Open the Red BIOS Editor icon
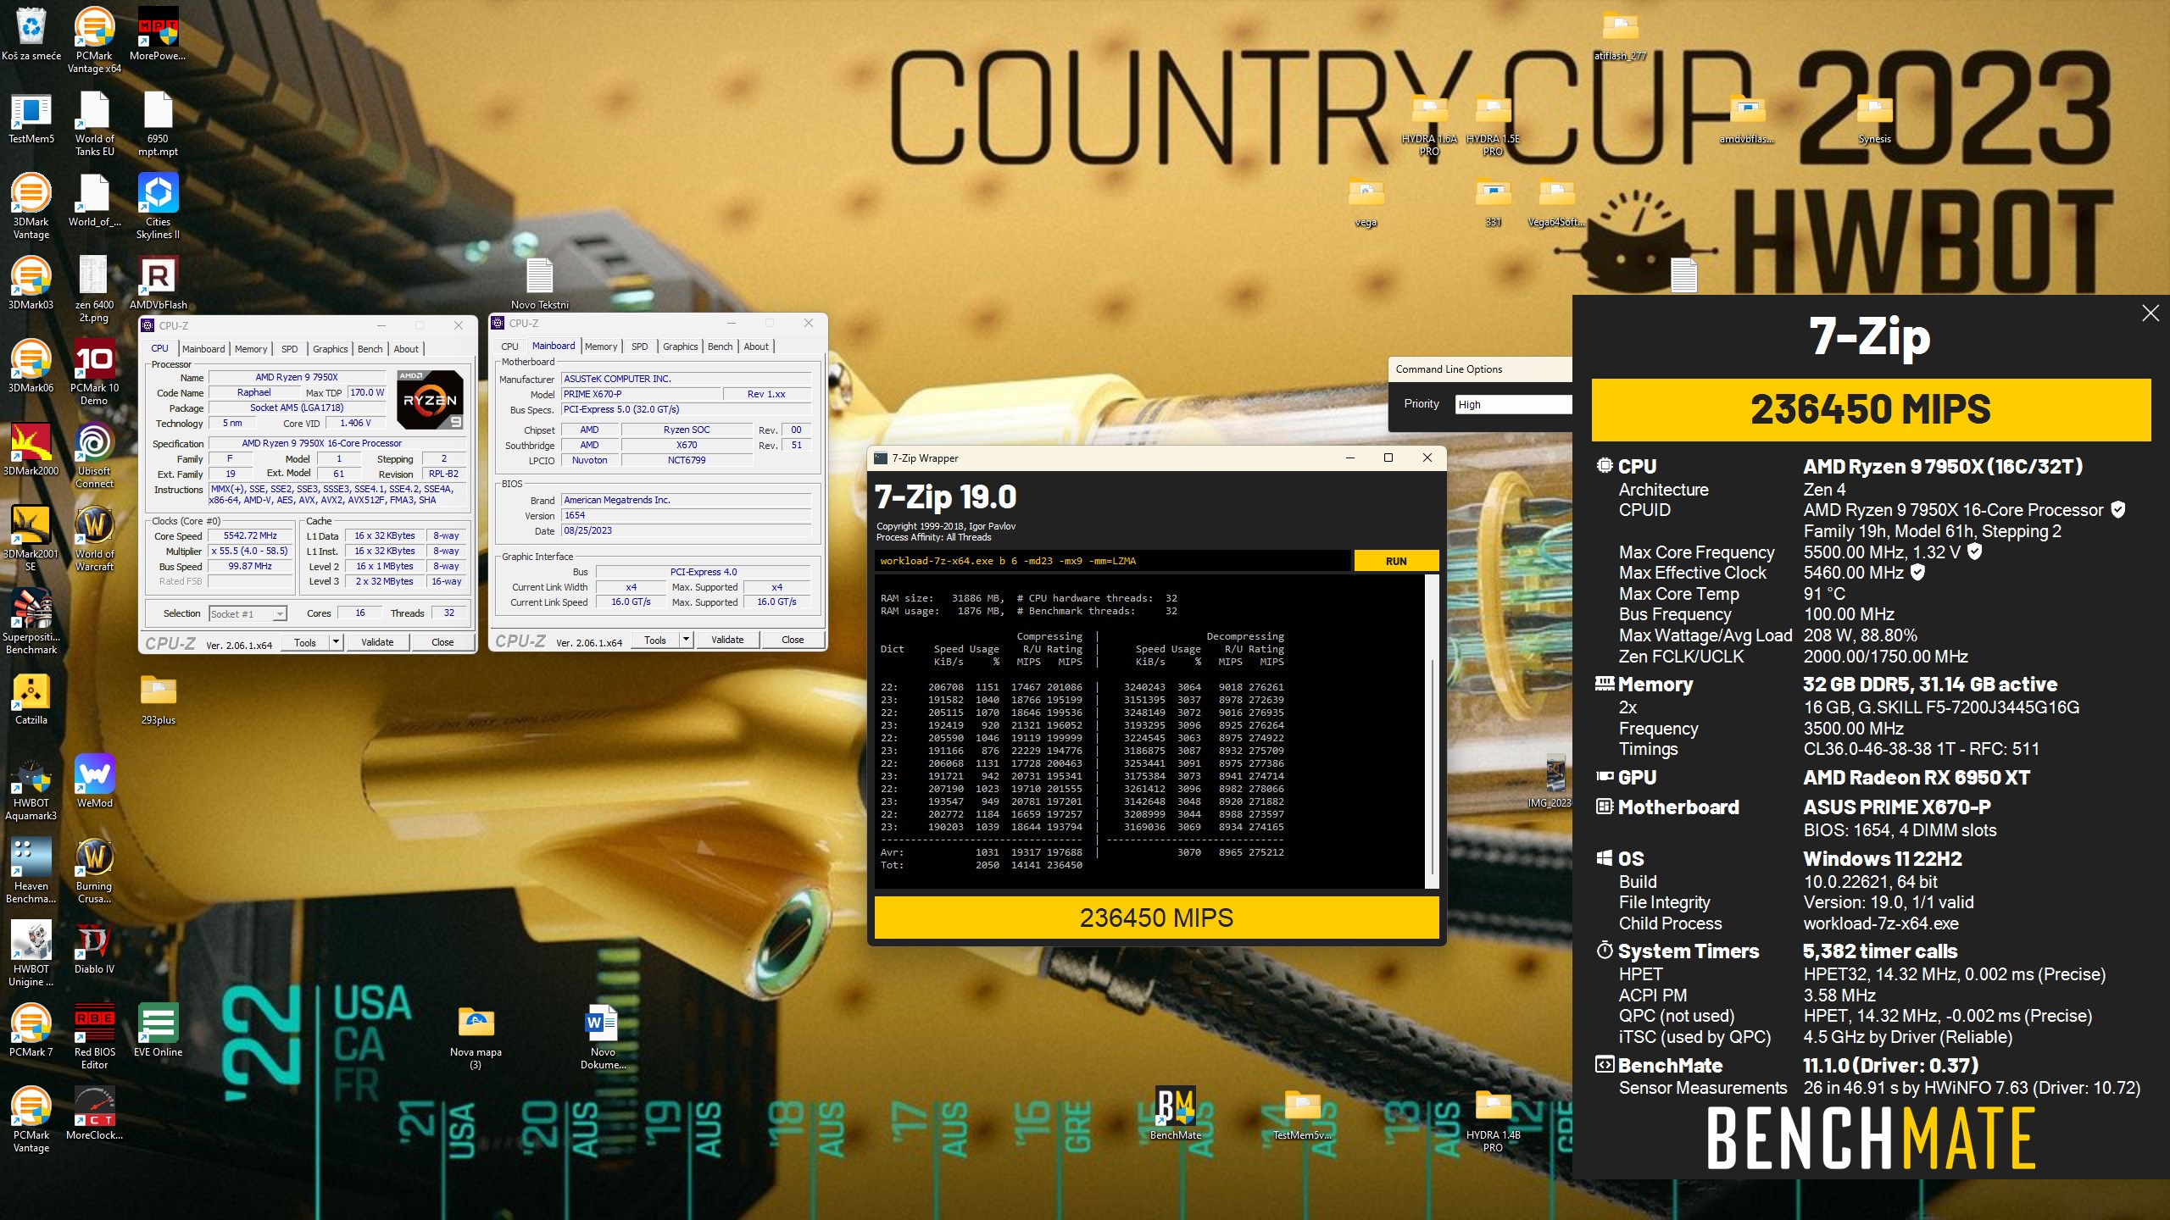 (x=94, y=1036)
